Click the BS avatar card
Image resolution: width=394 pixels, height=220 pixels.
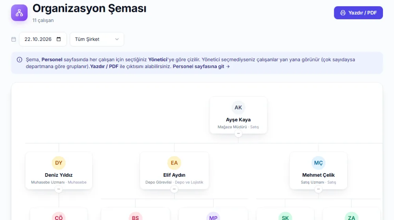click(136, 214)
